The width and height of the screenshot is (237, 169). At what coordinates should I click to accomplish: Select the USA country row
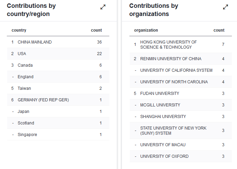click(x=58, y=54)
